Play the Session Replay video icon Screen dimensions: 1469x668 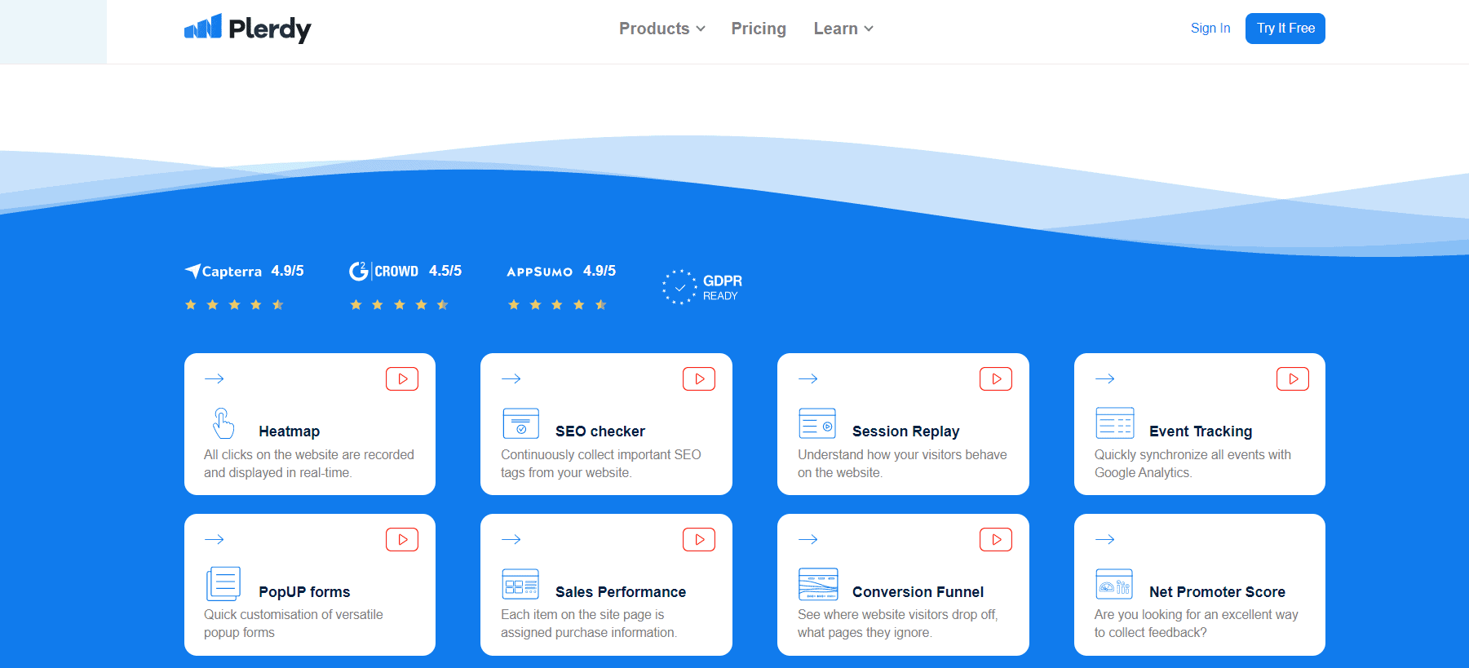pyautogui.click(x=996, y=379)
